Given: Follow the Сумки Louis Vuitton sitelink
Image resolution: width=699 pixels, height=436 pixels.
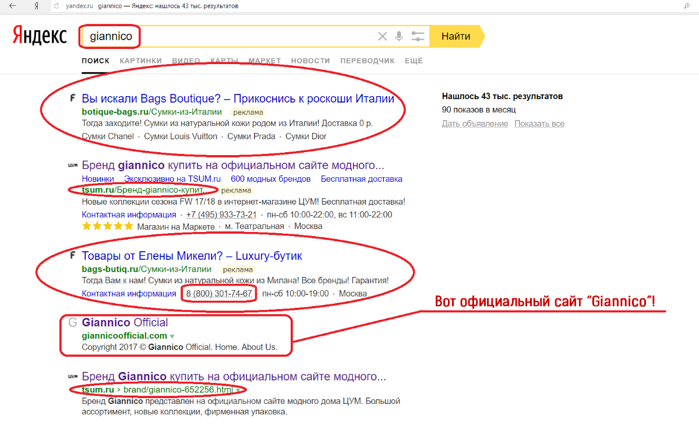Looking at the screenshot, I should (x=181, y=136).
